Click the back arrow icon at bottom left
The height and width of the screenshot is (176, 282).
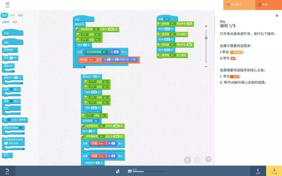pyautogui.click(x=7, y=171)
